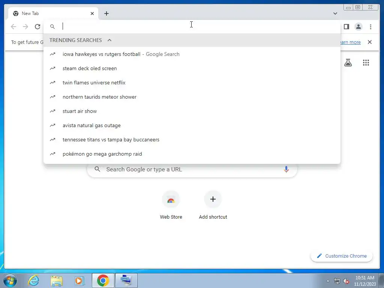Click the Chrome taskbar icon

pyautogui.click(x=103, y=280)
